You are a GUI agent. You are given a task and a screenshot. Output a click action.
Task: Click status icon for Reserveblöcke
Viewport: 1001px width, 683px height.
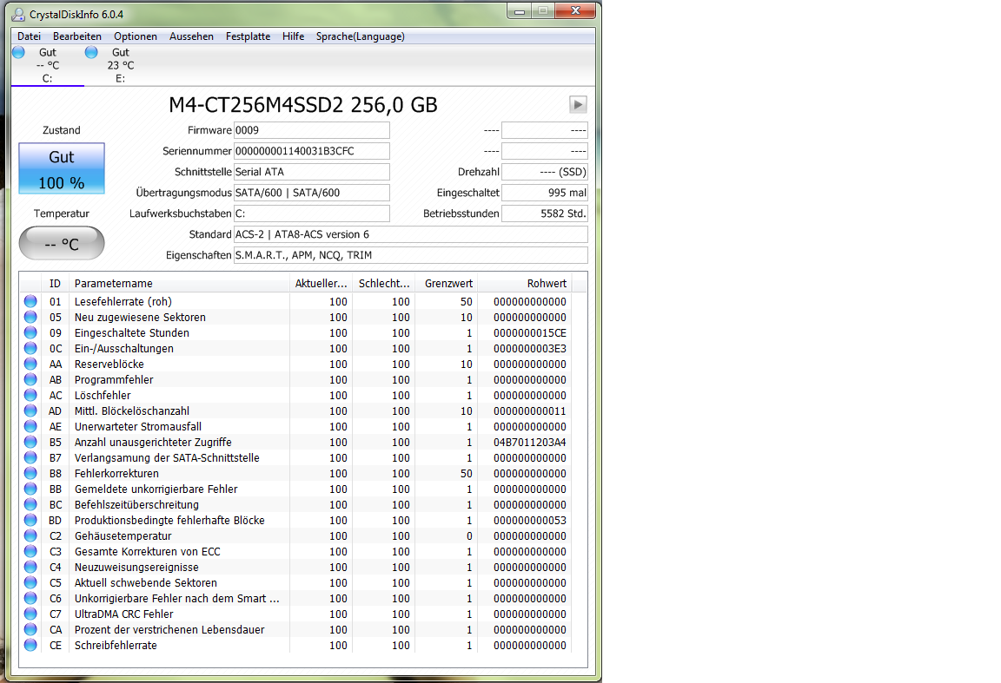point(30,364)
